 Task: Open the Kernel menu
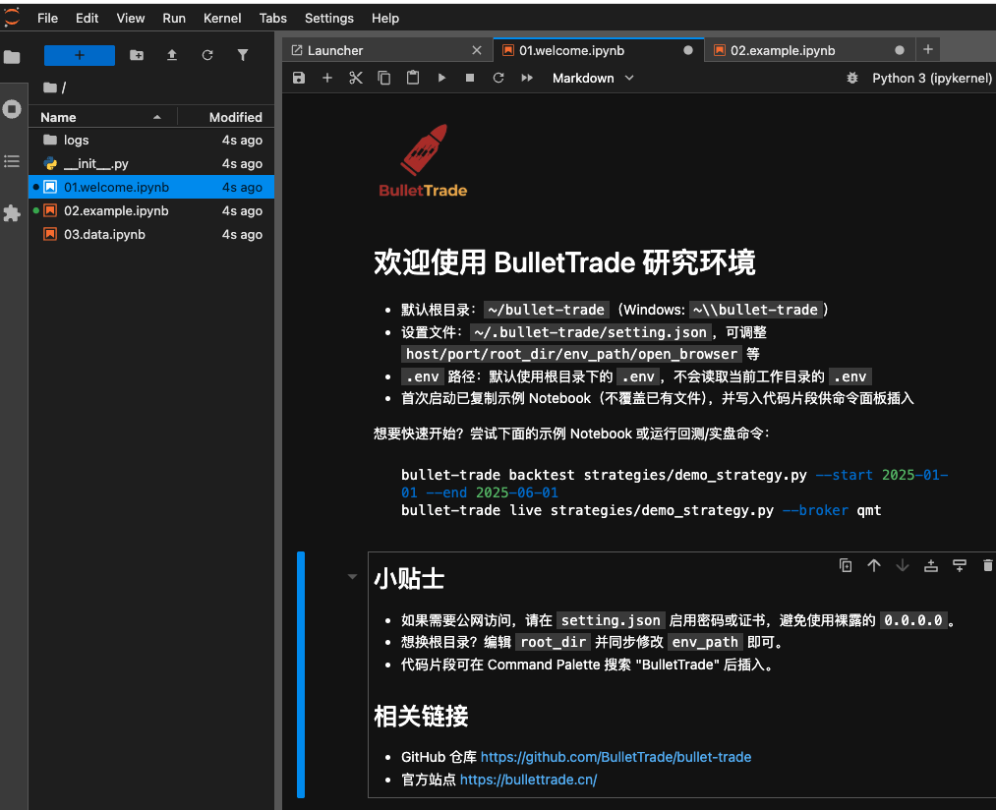[222, 18]
